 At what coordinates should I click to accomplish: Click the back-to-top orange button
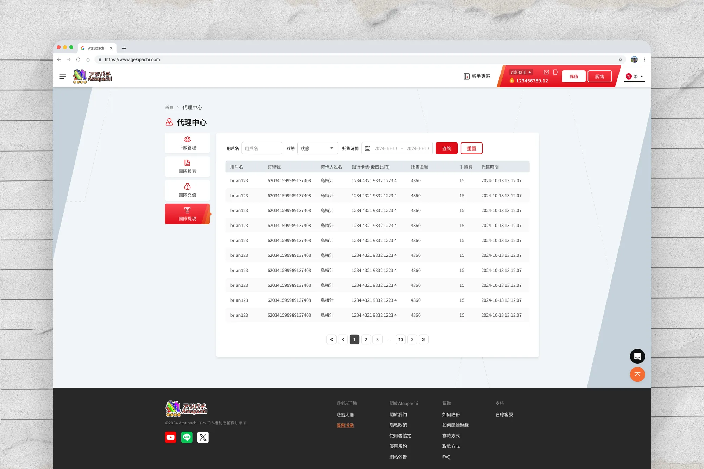[x=637, y=374]
